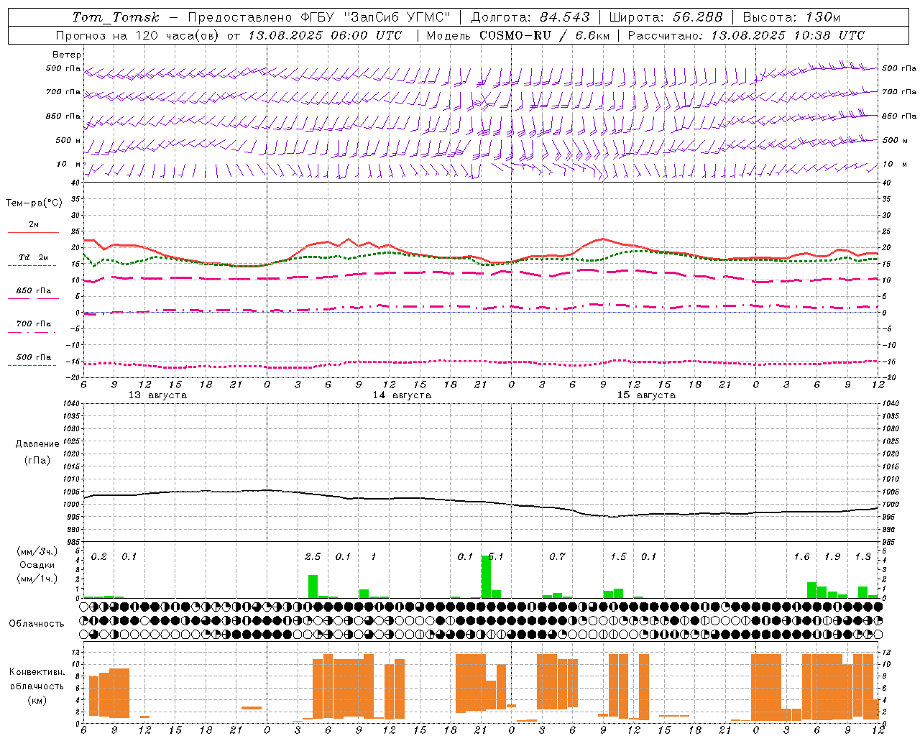This screenshot has height=736, width=920.
Task: Click the date label 15 августа
Action: (646, 395)
